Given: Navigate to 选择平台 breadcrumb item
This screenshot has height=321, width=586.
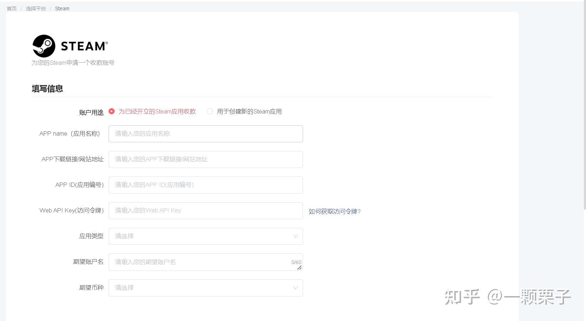Looking at the screenshot, I should pos(36,8).
